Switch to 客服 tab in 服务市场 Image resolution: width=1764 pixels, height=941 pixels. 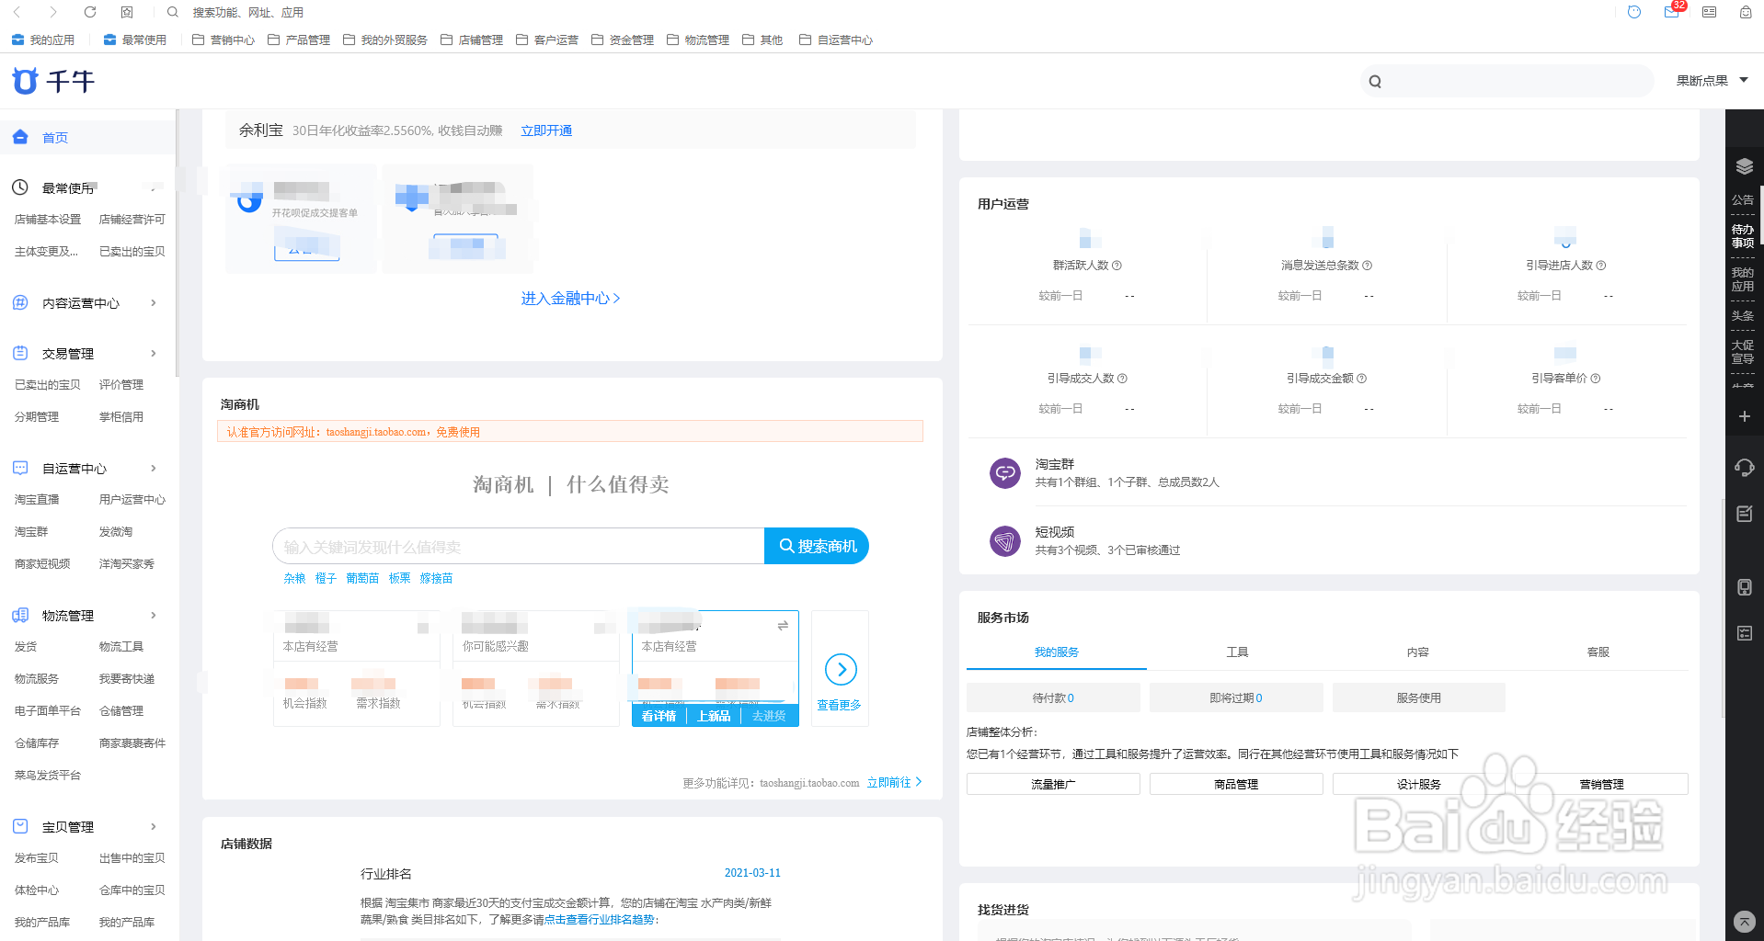(1598, 652)
